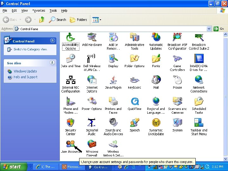The image size is (228, 171).
Task: Open the Tools menu
Action: pyautogui.click(x=53, y=11)
